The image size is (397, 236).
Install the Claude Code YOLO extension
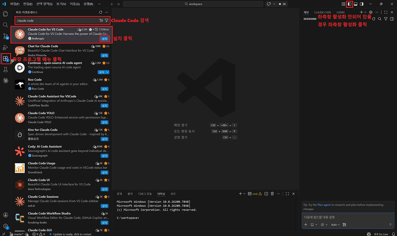[105, 122]
